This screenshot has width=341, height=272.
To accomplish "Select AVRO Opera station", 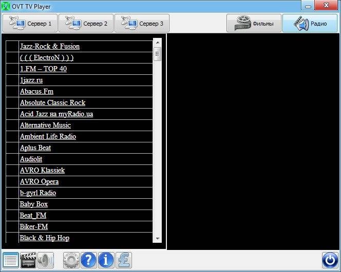I will pos(40,181).
